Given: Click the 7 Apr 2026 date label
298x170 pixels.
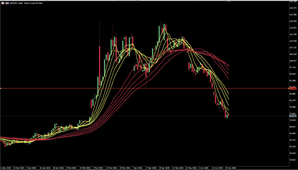Looking at the screenshot, I should click(x=138, y=168).
